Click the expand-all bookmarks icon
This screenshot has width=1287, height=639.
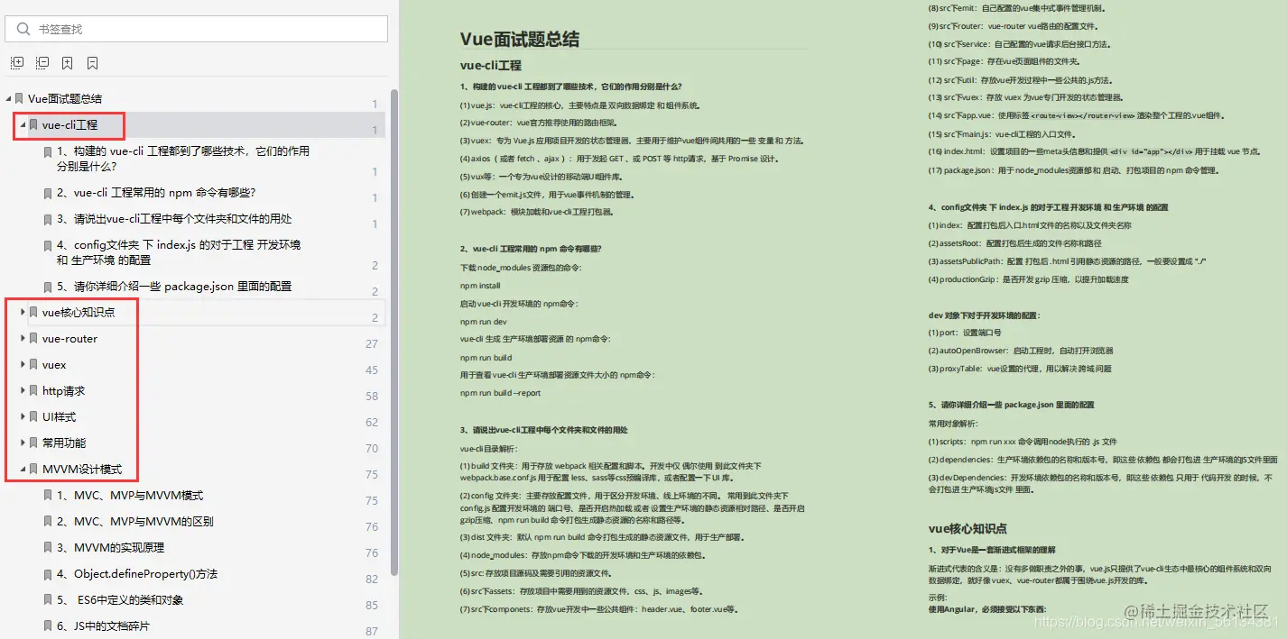tap(16, 63)
